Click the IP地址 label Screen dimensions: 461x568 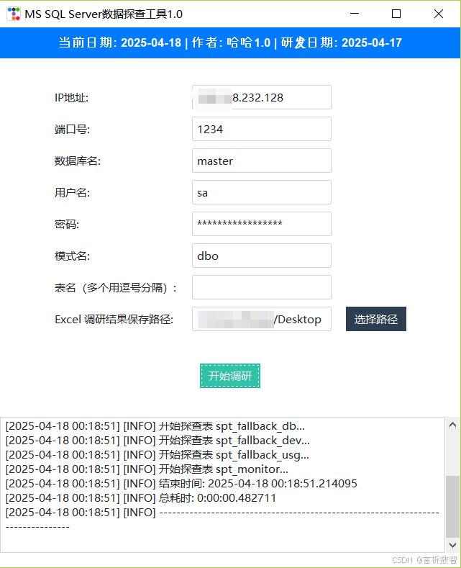[x=72, y=98]
